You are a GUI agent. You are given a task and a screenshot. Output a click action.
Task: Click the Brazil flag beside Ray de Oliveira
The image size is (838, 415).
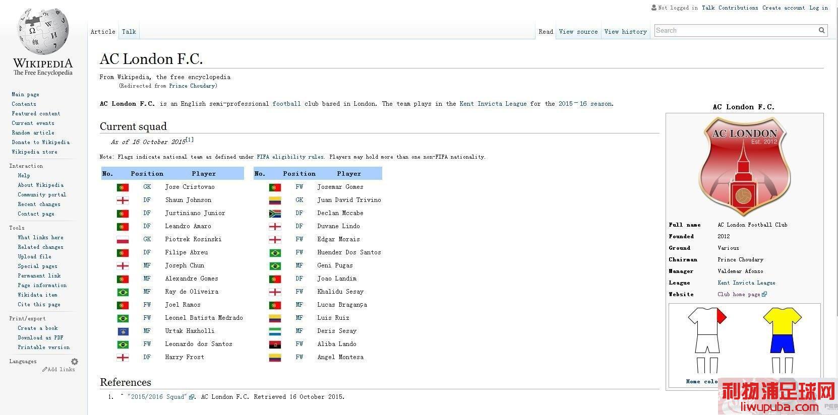(123, 292)
